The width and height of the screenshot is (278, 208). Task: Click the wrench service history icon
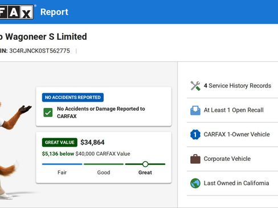[195, 86]
